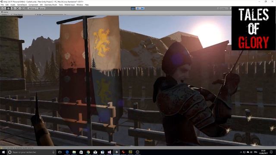
Task: Click the Cortana search box
Action: point(31,152)
